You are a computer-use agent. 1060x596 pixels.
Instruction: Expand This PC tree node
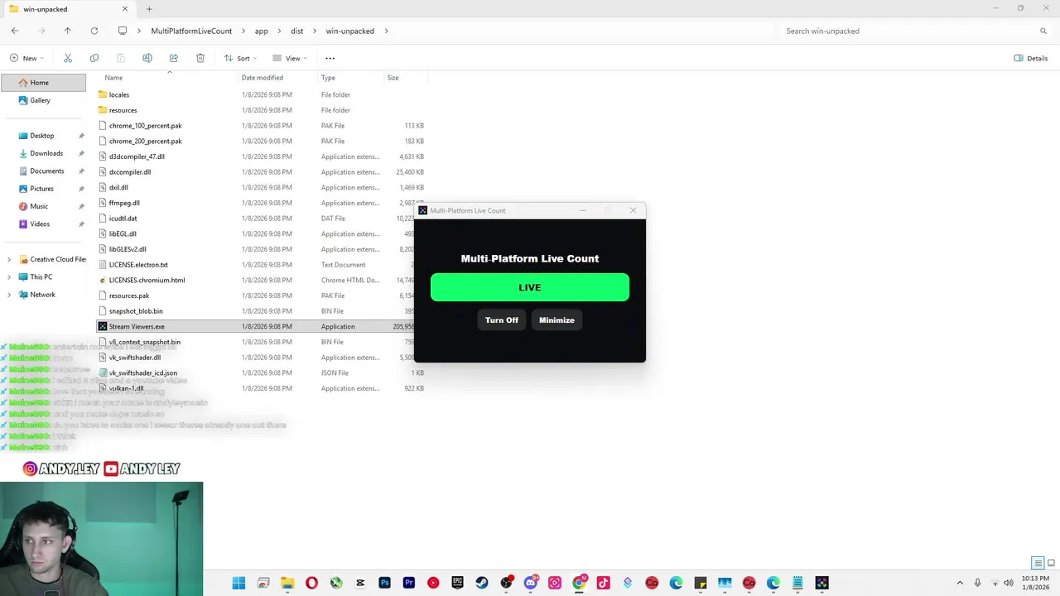pyautogui.click(x=9, y=276)
